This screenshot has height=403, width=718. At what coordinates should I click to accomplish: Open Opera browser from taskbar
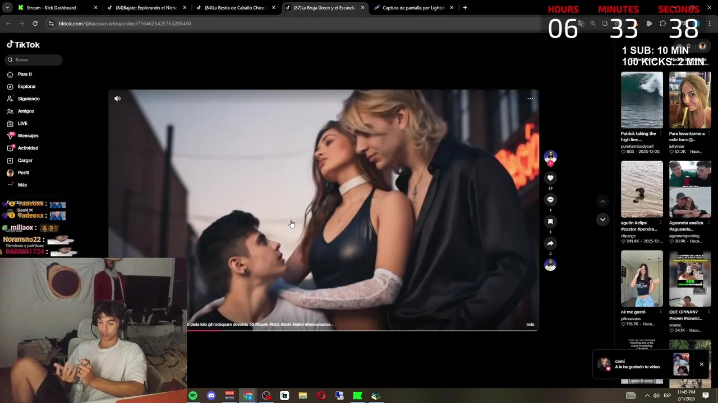[x=321, y=396]
